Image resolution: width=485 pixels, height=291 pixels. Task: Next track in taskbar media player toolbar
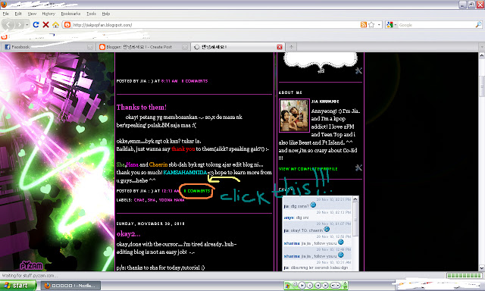pos(325,286)
